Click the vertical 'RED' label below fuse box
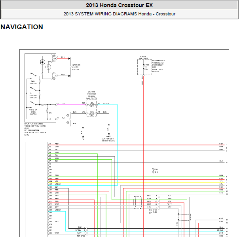The width and height of the screenshot is (239, 237). [142, 83]
